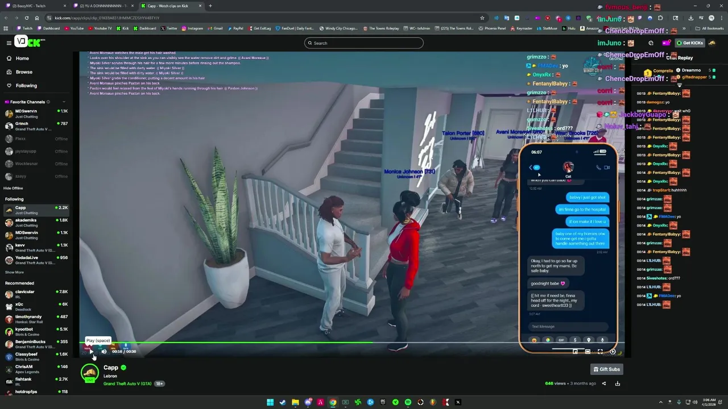Expand Show More under Following

coord(15,272)
